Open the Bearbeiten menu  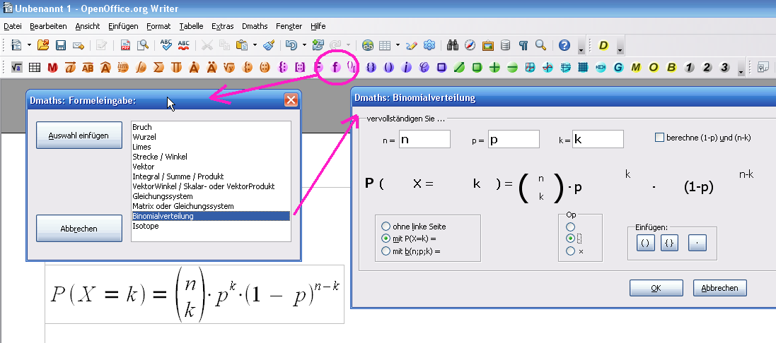coord(49,26)
